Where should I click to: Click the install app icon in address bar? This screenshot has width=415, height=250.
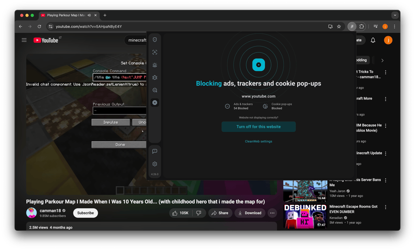coord(330,26)
